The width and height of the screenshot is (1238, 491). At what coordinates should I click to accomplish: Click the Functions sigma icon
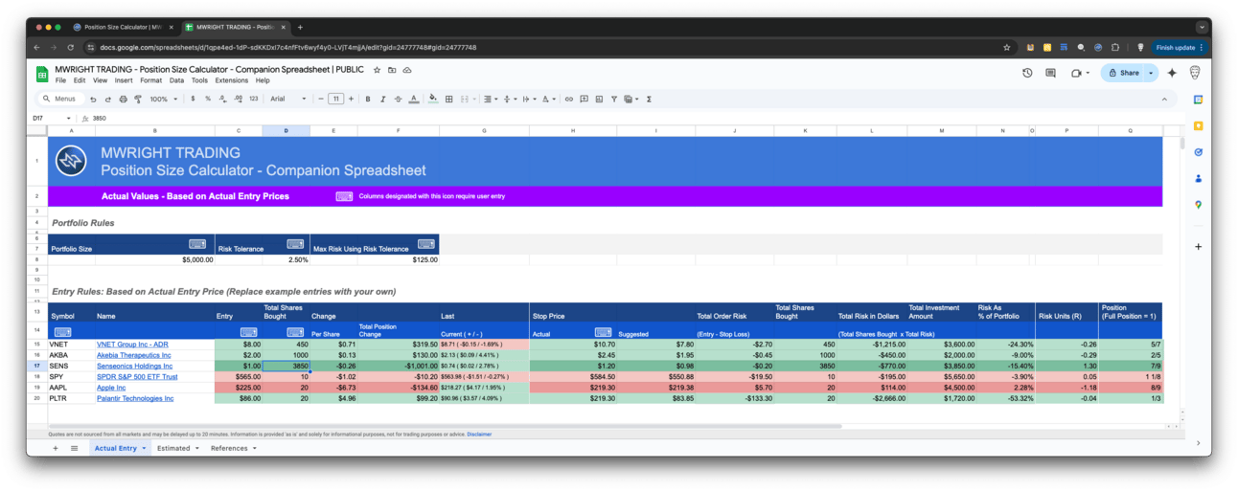tap(649, 99)
